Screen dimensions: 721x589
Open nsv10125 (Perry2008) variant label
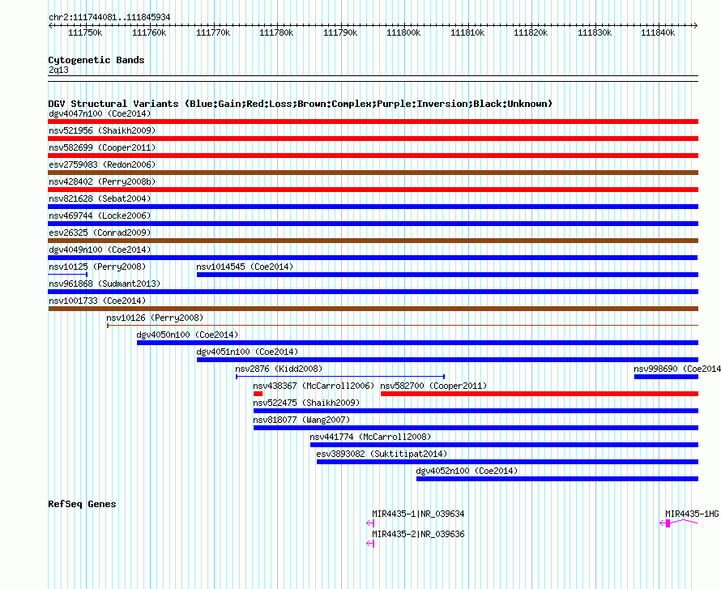[x=97, y=267]
